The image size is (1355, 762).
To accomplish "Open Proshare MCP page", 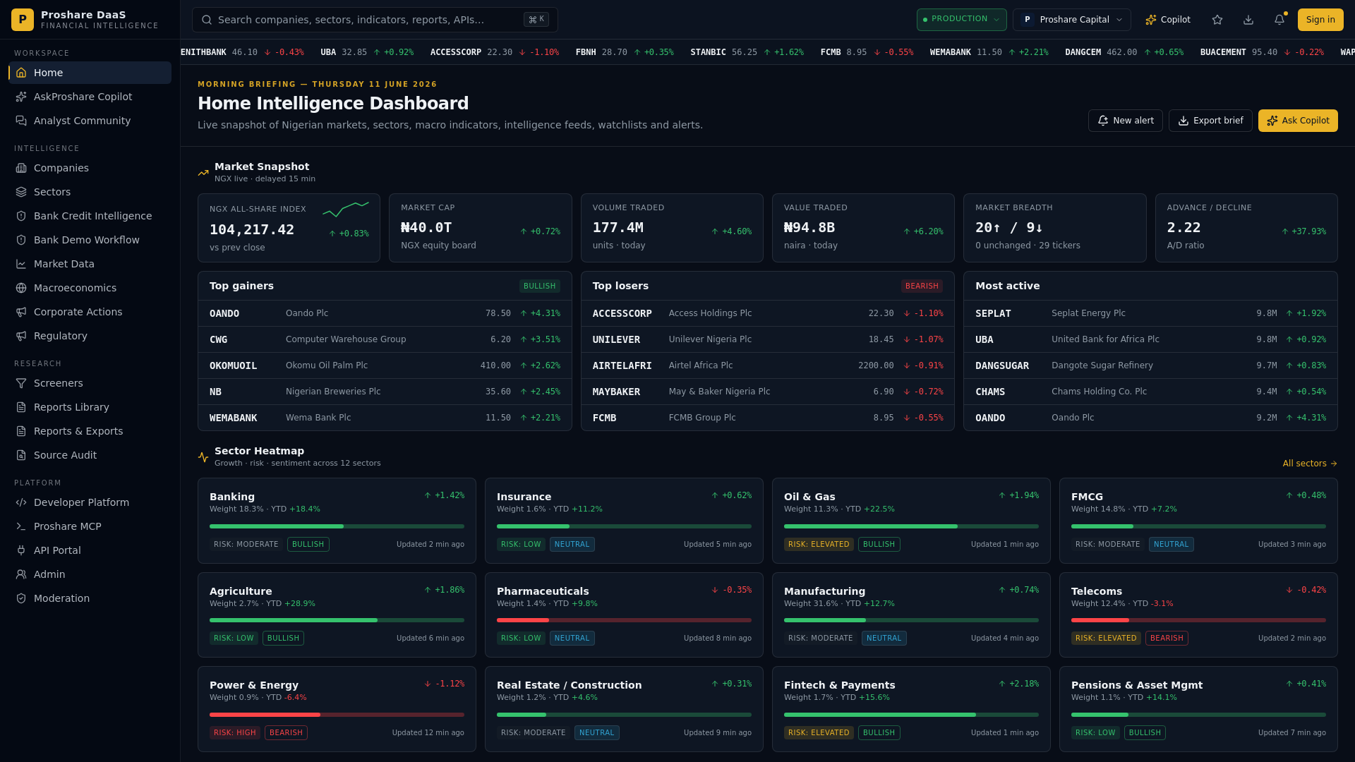I will point(90,526).
